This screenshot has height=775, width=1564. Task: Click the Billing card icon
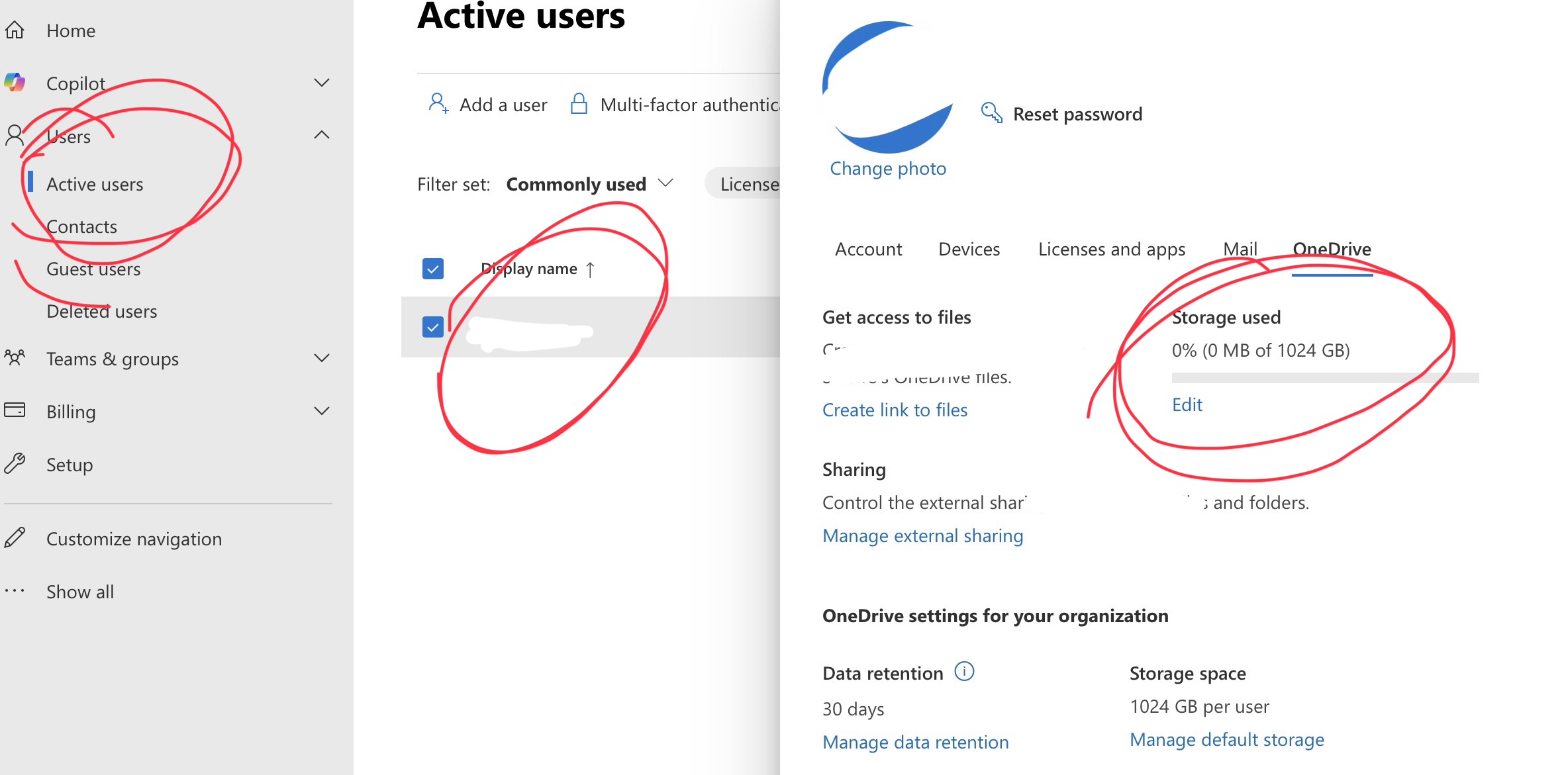(x=15, y=411)
